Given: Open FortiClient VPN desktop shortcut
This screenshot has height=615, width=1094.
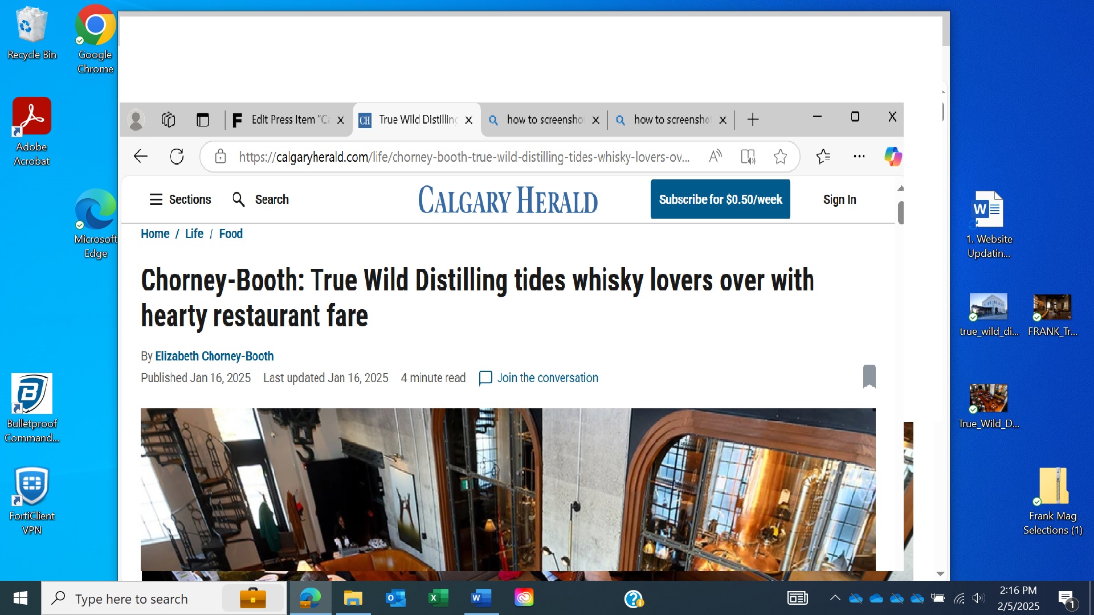Looking at the screenshot, I should tap(32, 501).
